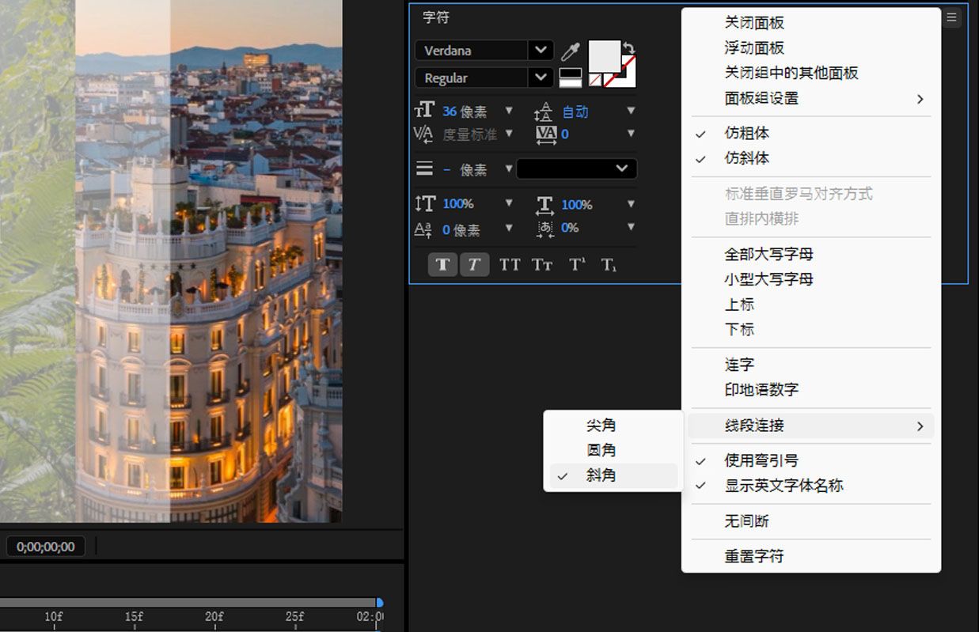The height and width of the screenshot is (632, 979).
Task: Toggle the faux italic icon
Action: click(475, 264)
